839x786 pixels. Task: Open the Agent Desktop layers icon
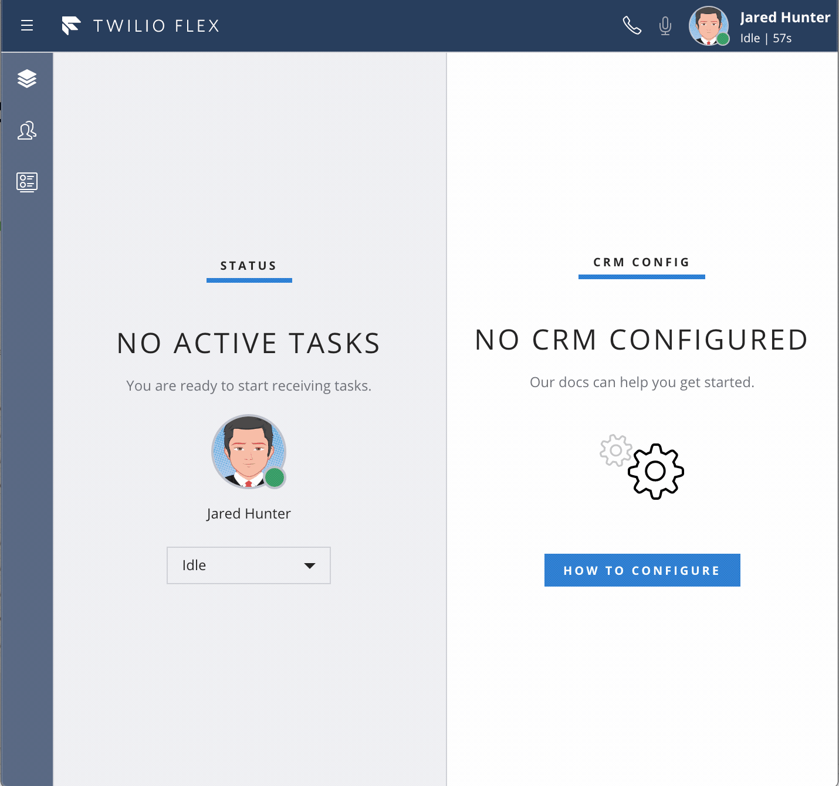[27, 79]
